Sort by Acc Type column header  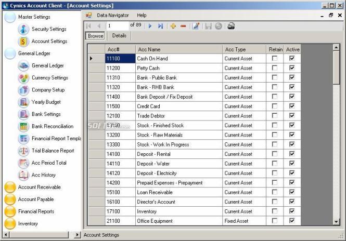(244, 49)
